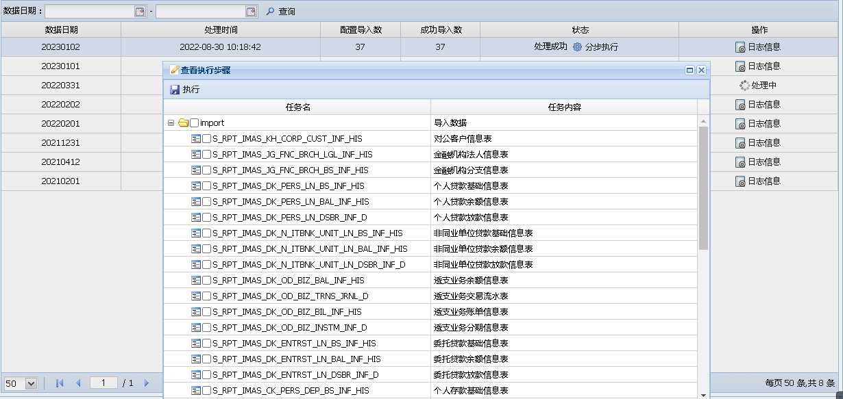843x399 pixels.
Task: Click the page number input field
Action: (103, 383)
